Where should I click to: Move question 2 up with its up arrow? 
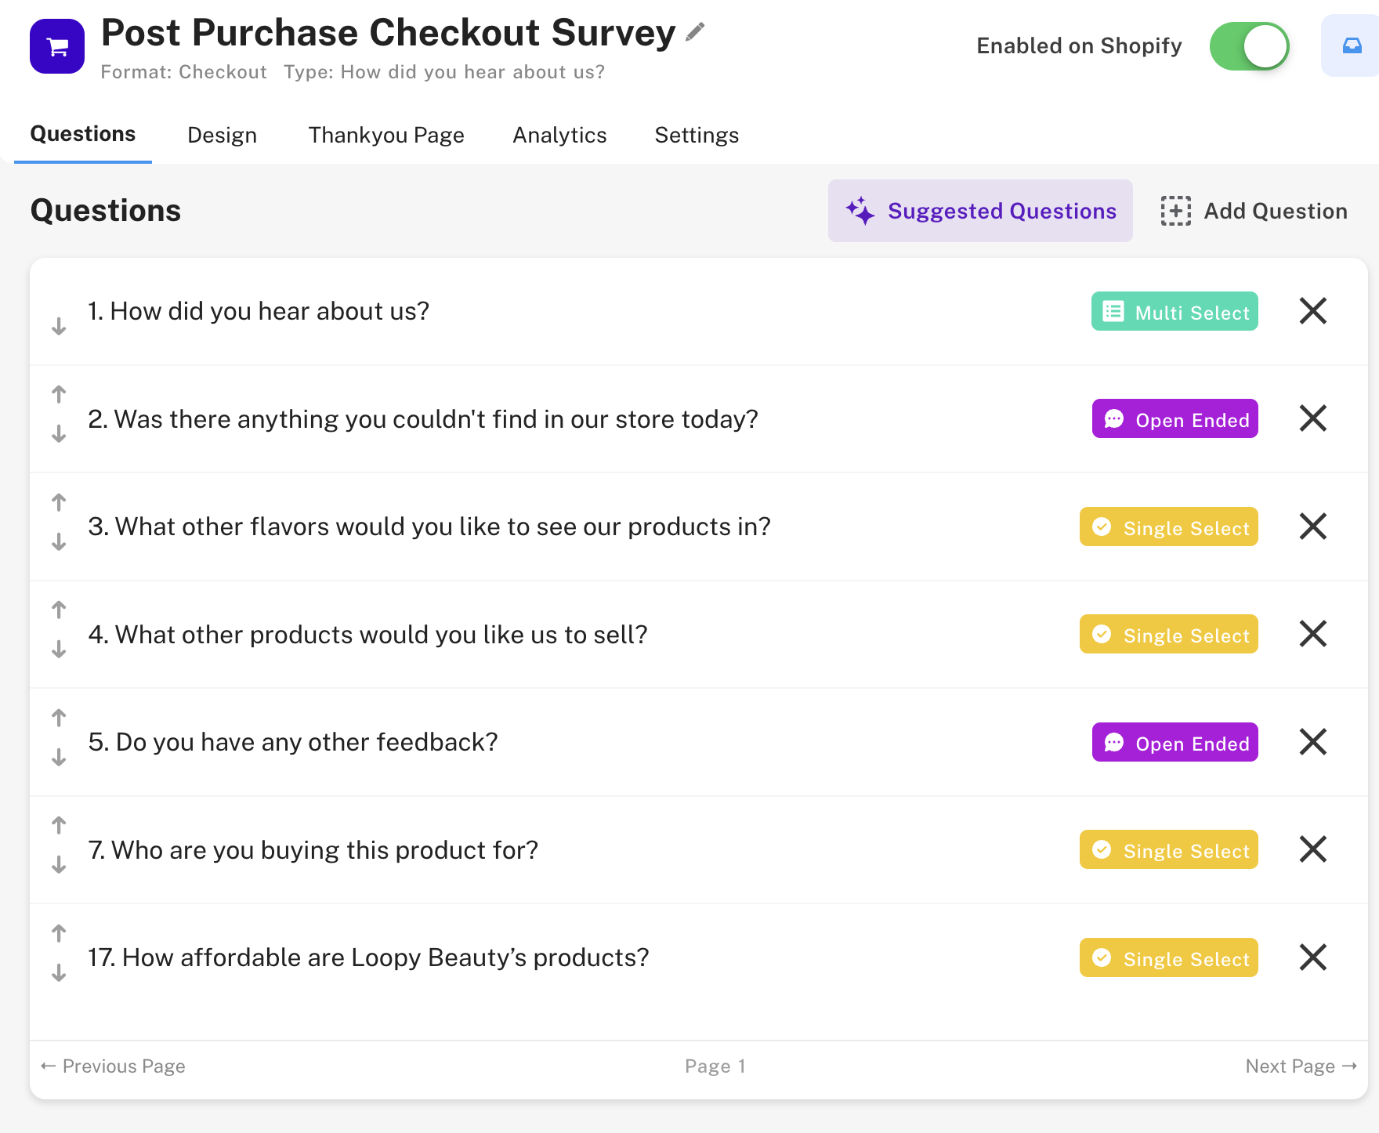pyautogui.click(x=59, y=394)
